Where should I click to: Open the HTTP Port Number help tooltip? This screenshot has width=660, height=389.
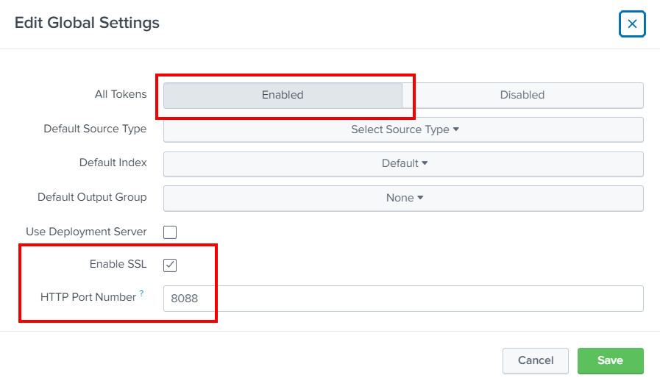point(142,293)
